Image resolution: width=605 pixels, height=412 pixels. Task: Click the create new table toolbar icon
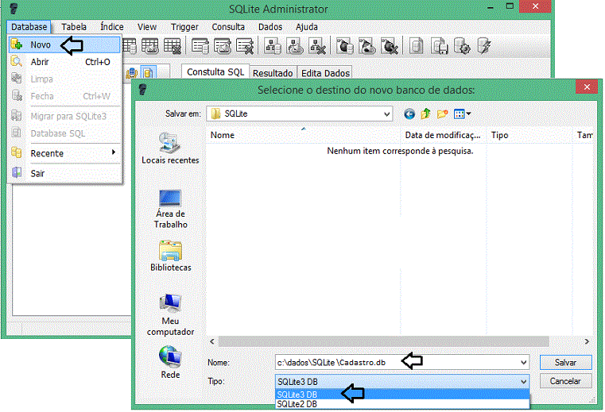coord(130,46)
